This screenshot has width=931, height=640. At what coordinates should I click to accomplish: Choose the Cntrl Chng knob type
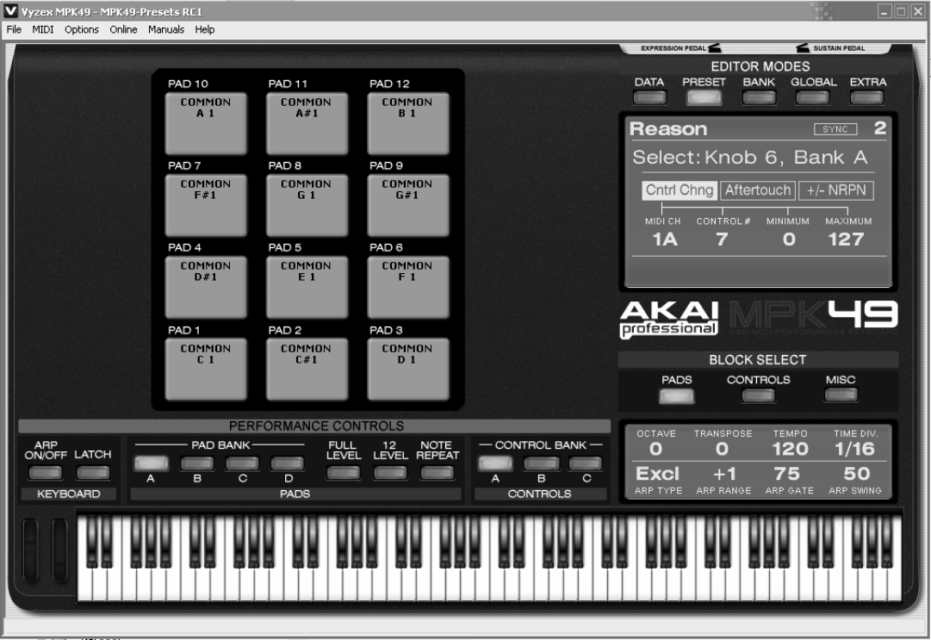click(x=680, y=190)
